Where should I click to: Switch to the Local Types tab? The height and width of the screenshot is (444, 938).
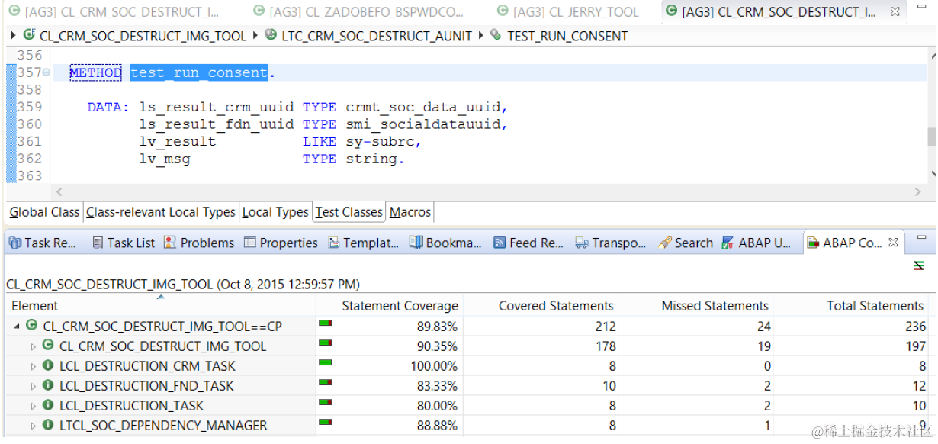275,212
